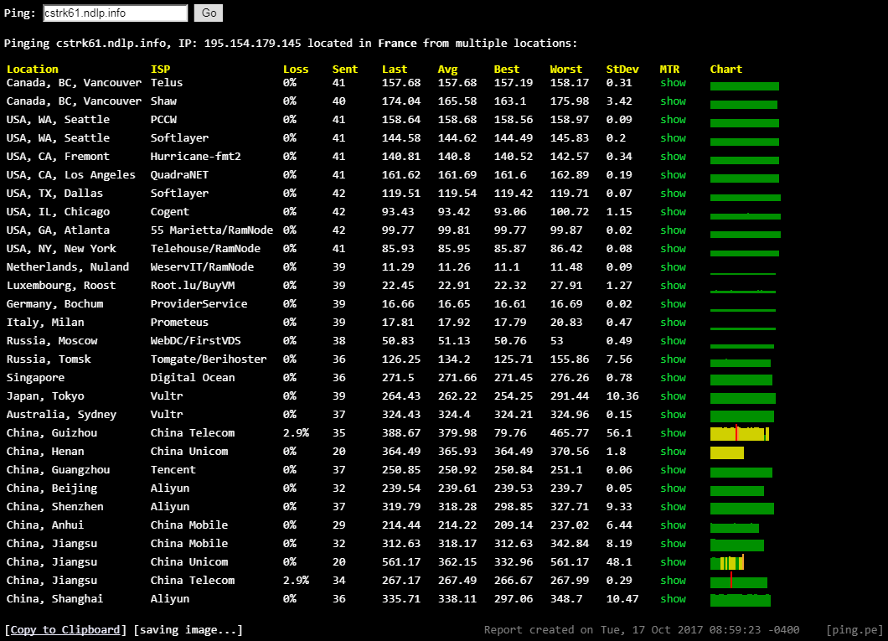Show MTR for Vancouver Telus row
The height and width of the screenshot is (641, 888).
coord(673,83)
